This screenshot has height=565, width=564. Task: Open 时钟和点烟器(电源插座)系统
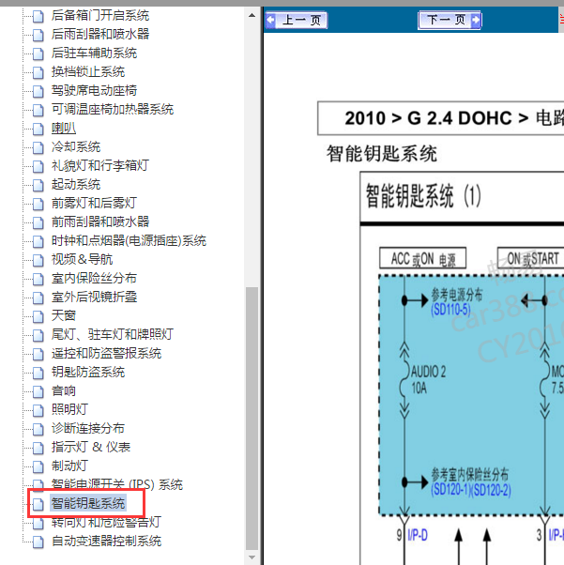(x=129, y=240)
